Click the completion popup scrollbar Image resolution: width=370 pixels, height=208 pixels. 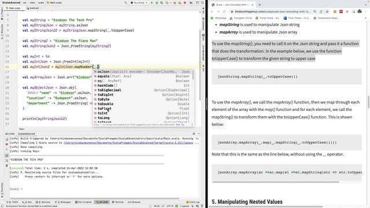[193, 75]
